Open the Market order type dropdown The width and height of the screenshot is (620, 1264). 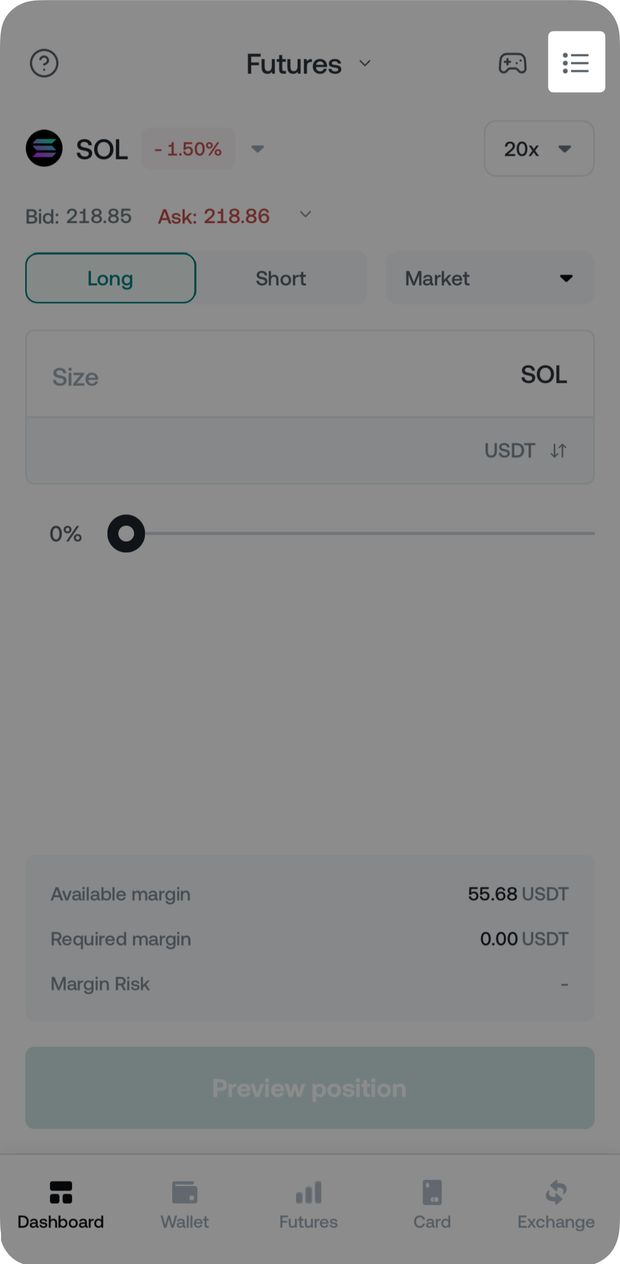489,278
